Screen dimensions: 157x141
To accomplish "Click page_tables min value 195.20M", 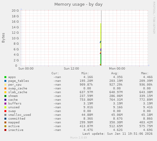I will pos(86,81).
